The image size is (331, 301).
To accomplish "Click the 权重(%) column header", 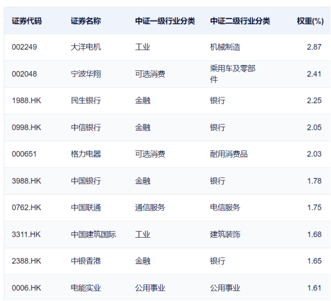I will pos(310,21).
